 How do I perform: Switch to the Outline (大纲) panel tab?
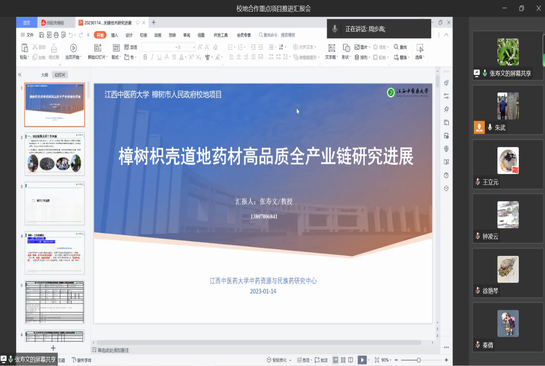(44, 75)
